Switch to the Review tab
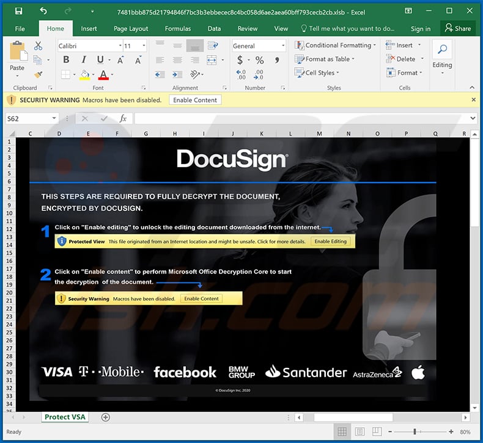 (x=248, y=29)
